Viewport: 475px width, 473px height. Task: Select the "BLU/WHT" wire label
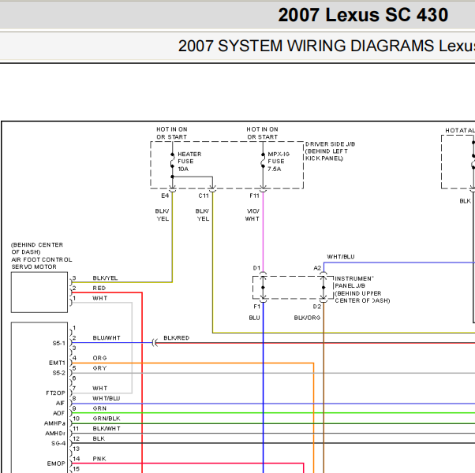pos(107,337)
